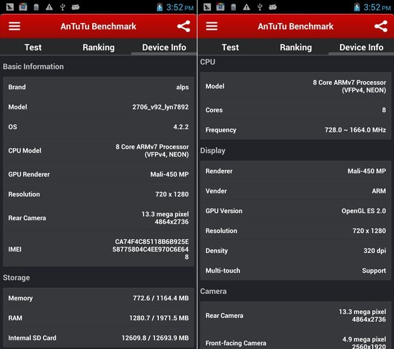Tap battery charging icon in right status bar
Viewport: 394px width, 349px height.
click(x=356, y=7)
